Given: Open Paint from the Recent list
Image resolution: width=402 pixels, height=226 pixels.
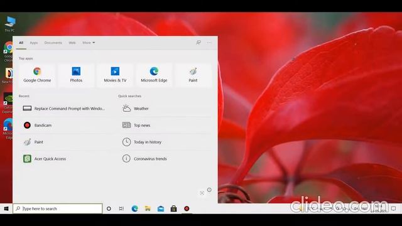Looking at the screenshot, I should (x=64, y=142).
